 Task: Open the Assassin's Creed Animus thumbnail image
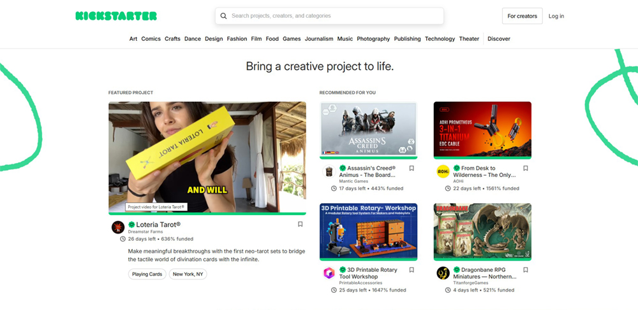click(x=368, y=129)
